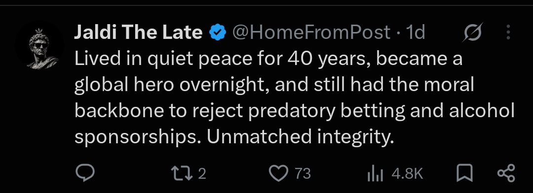
Task: Open Jaldi The Late's profile name
Action: 138,32
